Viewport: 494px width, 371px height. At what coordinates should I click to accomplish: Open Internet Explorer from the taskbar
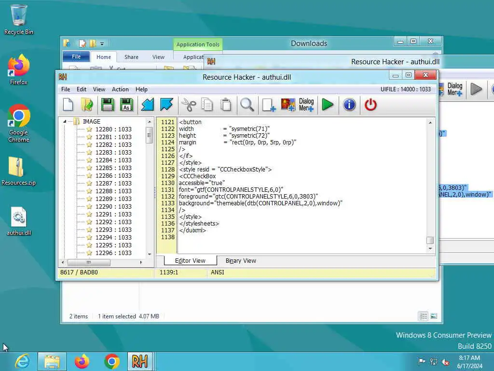click(22, 361)
